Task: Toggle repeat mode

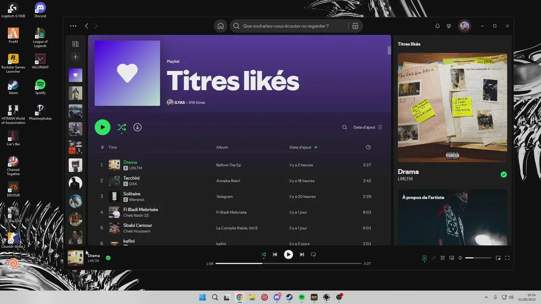Action: [313, 255]
